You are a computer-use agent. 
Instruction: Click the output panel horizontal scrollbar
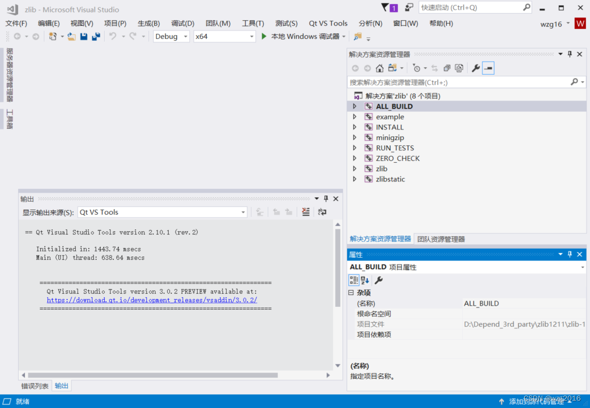click(x=153, y=375)
